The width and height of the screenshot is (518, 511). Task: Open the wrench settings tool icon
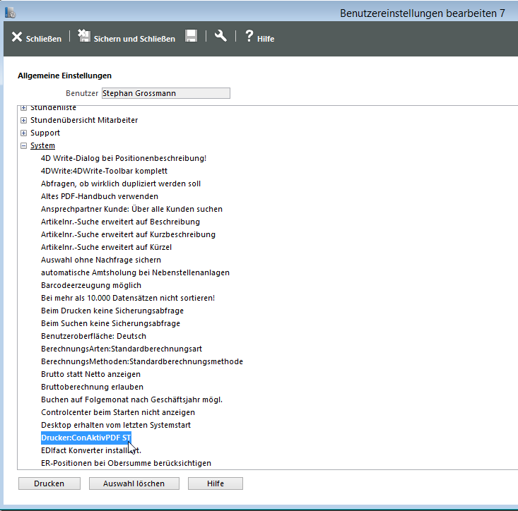tap(220, 37)
